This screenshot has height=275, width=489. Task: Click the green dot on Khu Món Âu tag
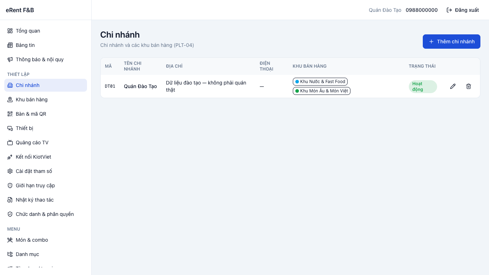pos(297,91)
